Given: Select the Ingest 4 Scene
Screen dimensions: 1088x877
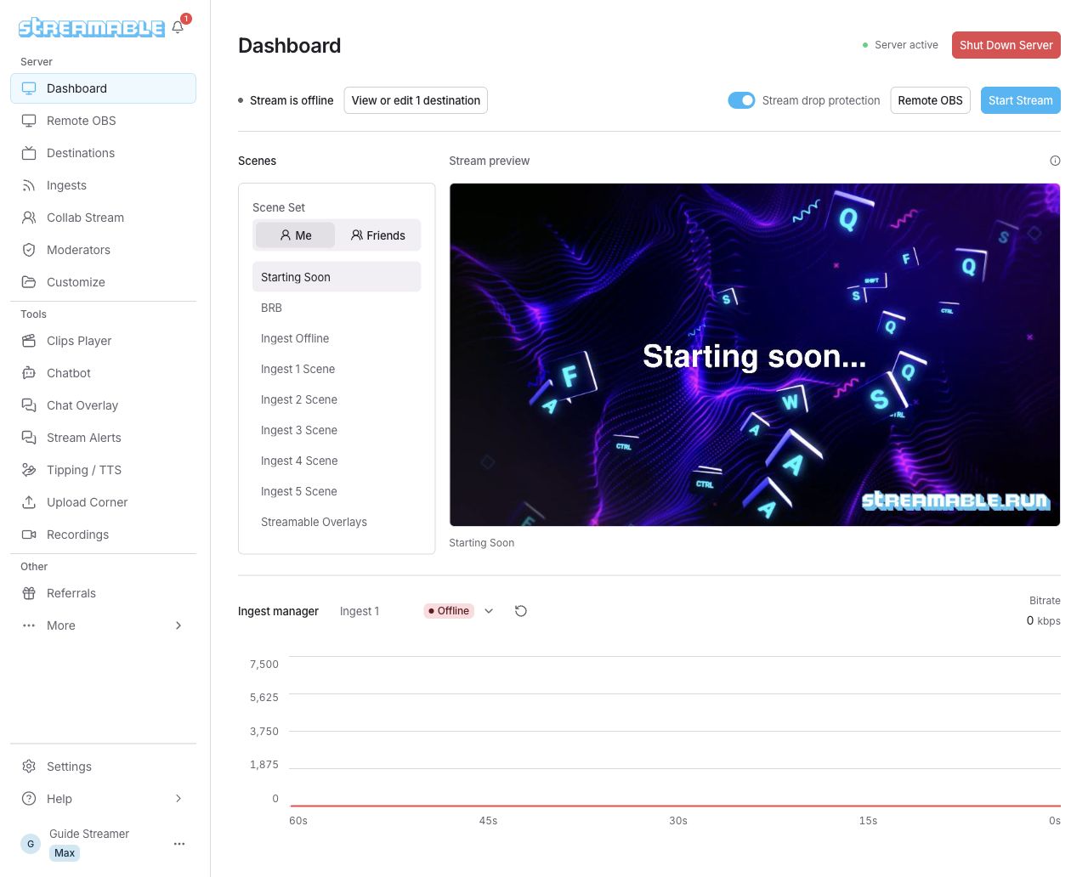Looking at the screenshot, I should tap(337, 461).
